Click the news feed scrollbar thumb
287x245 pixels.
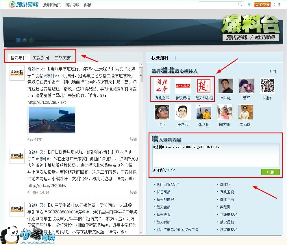click(141, 75)
